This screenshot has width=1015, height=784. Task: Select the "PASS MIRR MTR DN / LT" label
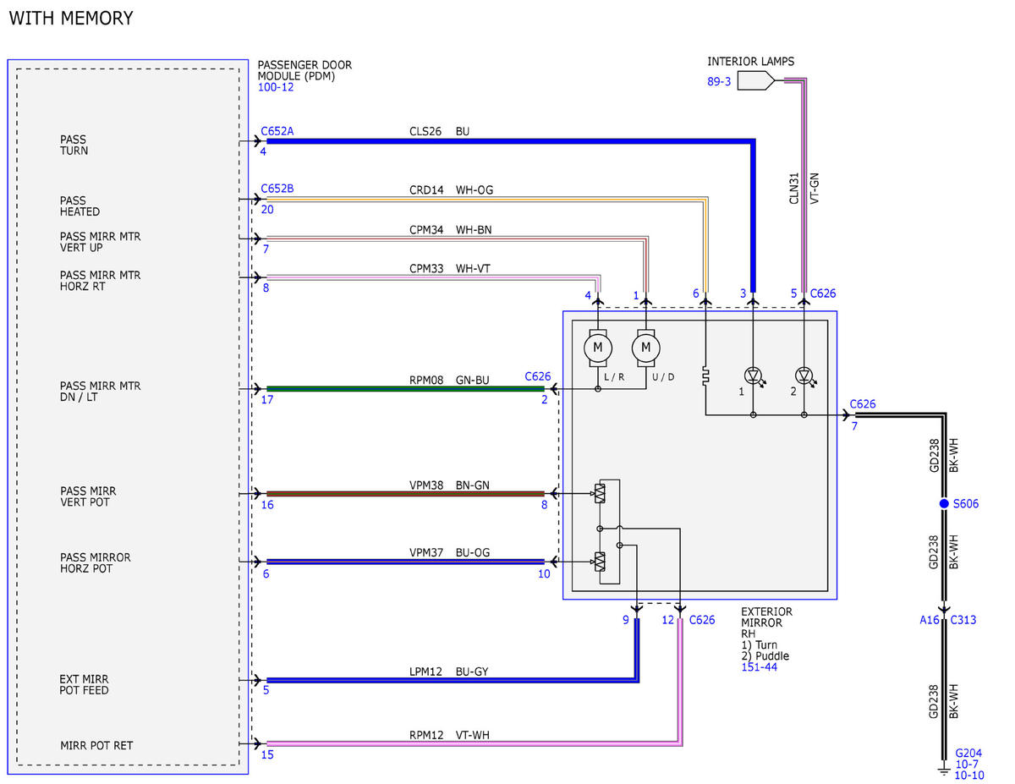coord(100,392)
